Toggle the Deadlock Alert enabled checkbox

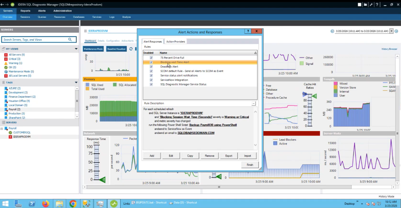coord(151,67)
